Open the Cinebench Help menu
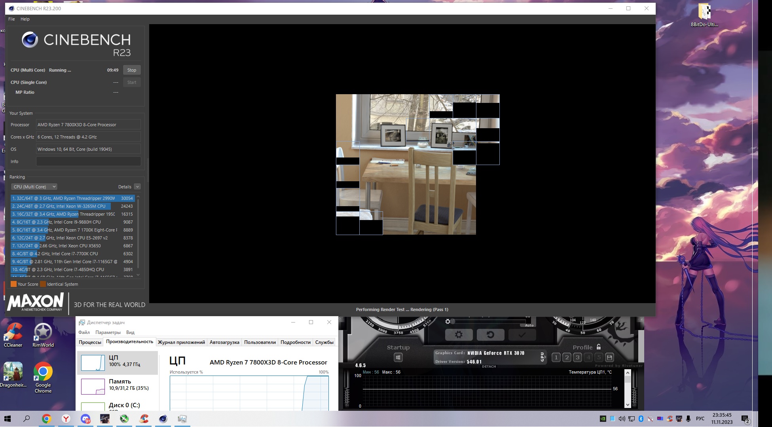 [25, 19]
